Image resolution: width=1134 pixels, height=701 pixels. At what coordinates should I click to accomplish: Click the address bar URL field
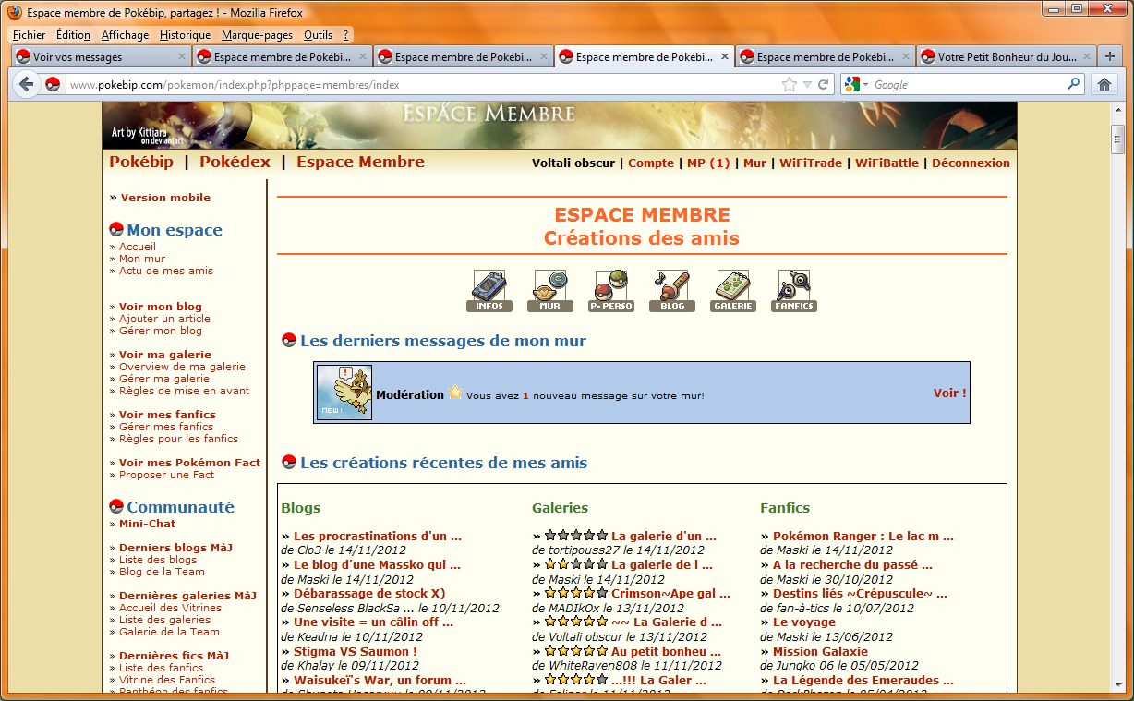[x=422, y=84]
